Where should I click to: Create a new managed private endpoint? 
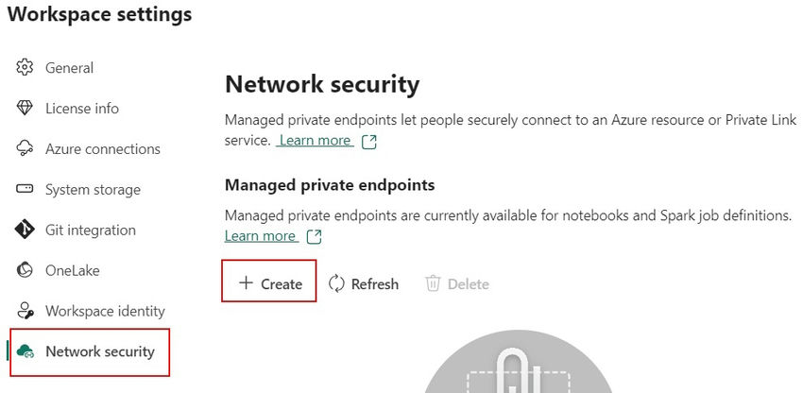pos(270,283)
